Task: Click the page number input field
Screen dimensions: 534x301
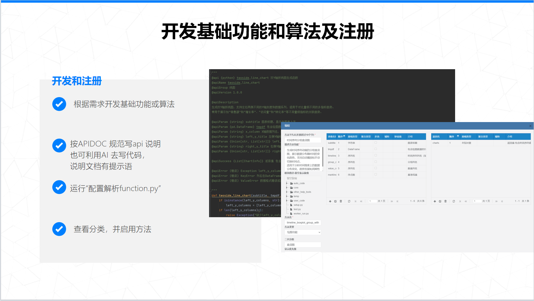Action: [x=373, y=201]
